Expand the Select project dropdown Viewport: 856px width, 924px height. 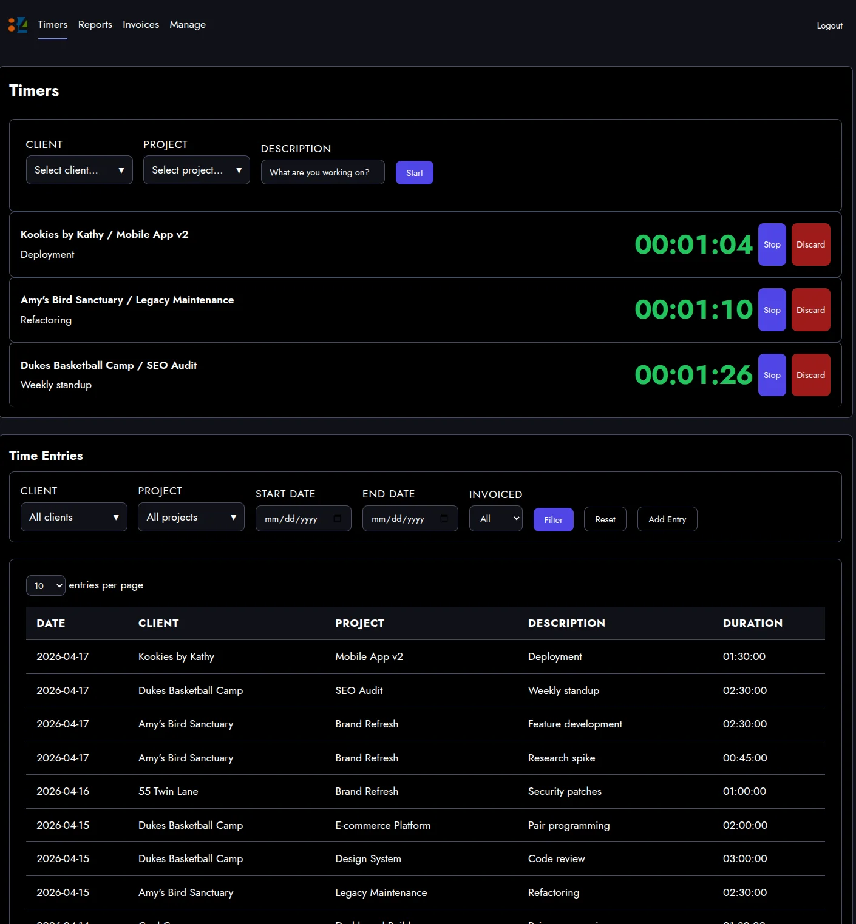196,170
